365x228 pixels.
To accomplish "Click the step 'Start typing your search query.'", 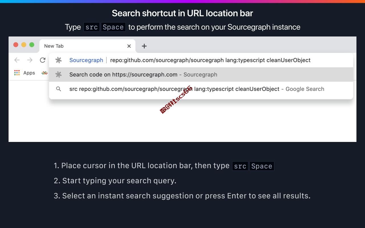I will coord(115,181).
